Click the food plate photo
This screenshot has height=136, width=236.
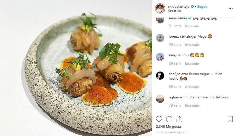click(x=76, y=68)
